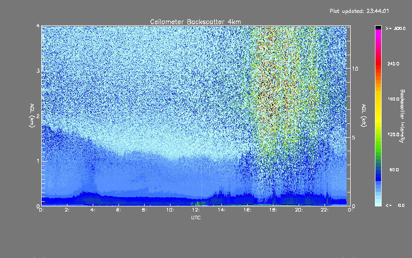Click the 'AGL (km)' left axis label
Image resolution: width=412 pixels, height=258 pixels.
32,116
